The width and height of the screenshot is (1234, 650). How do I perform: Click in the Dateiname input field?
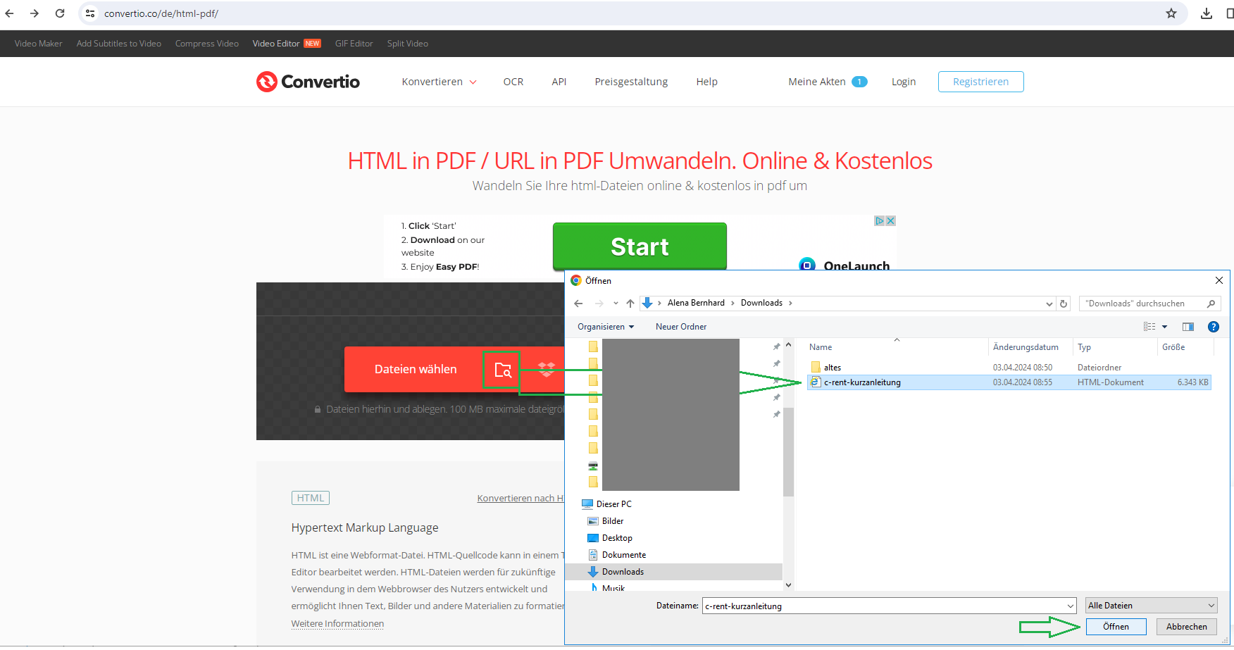883,606
